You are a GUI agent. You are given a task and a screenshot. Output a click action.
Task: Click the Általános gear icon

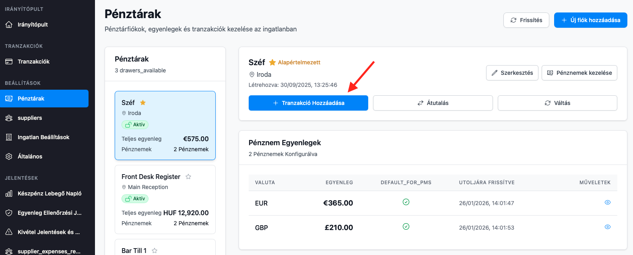[9, 156]
